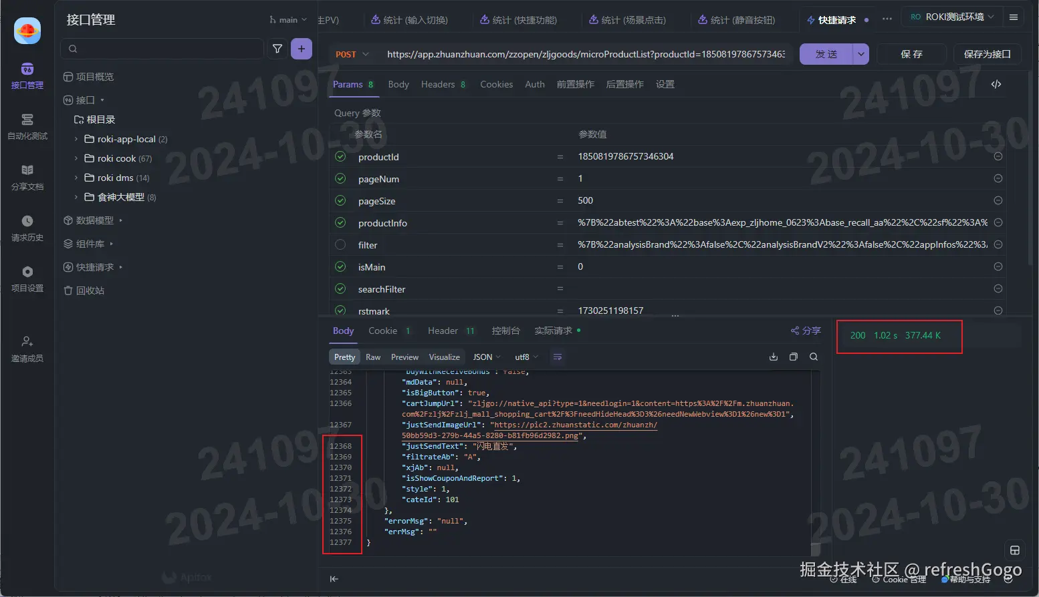Disable the productId parameter checkbox
The height and width of the screenshot is (597, 1039).
(340, 156)
